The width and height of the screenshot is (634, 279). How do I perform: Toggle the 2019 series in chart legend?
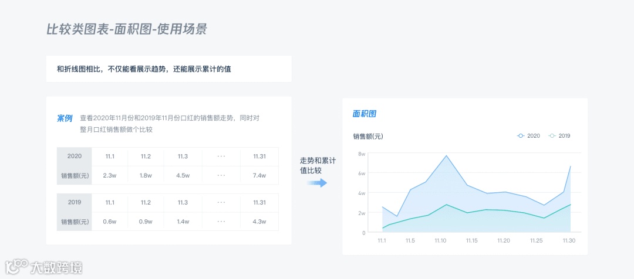(x=559, y=136)
